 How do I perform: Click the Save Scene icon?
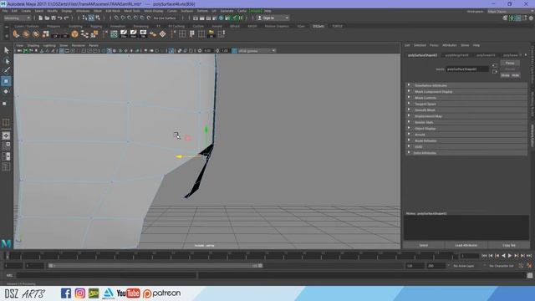(x=53, y=18)
